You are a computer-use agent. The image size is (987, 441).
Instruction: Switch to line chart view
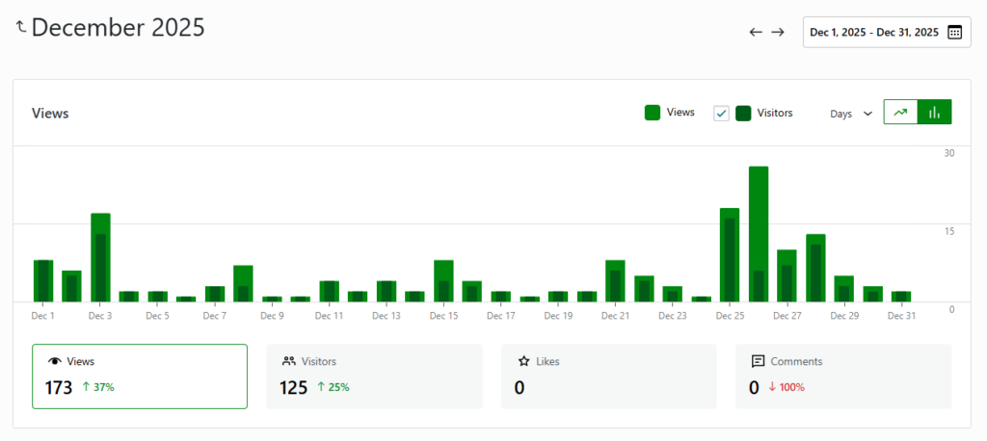[x=900, y=113]
